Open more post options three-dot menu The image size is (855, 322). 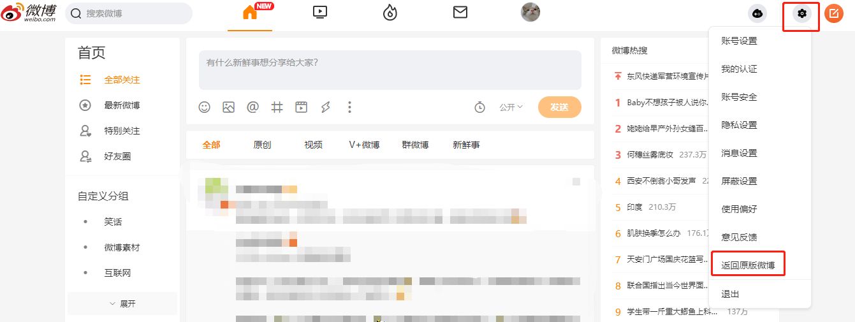click(x=349, y=107)
